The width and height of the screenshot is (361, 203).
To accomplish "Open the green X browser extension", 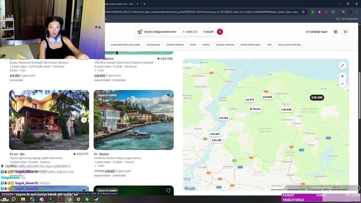I will [x=312, y=12].
